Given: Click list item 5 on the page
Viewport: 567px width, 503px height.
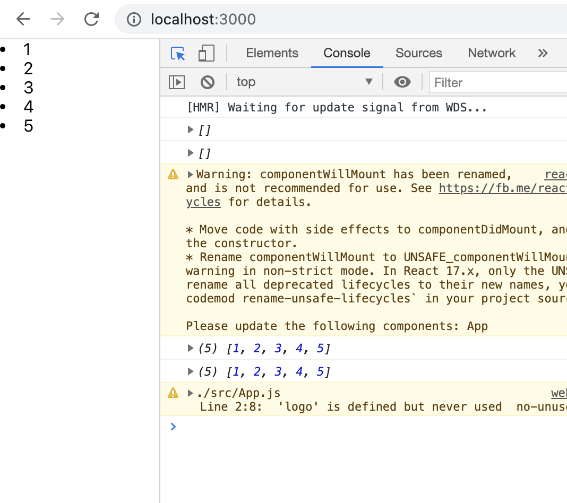Looking at the screenshot, I should coord(29,126).
